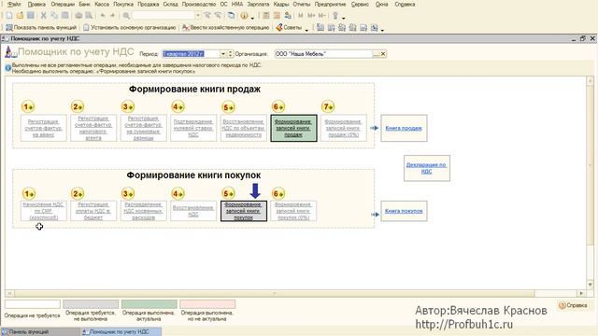Click the Open folder toolbar icon
The image size is (598, 336).
click(20, 16)
